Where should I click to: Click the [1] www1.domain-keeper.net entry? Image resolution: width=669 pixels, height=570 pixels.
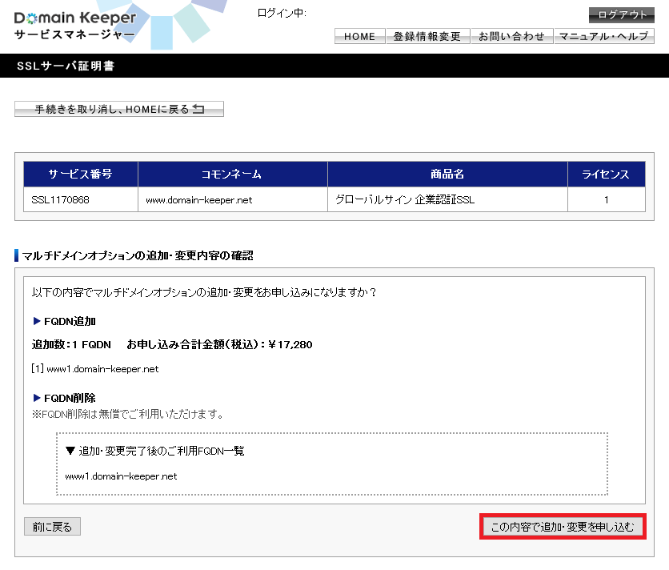95,369
